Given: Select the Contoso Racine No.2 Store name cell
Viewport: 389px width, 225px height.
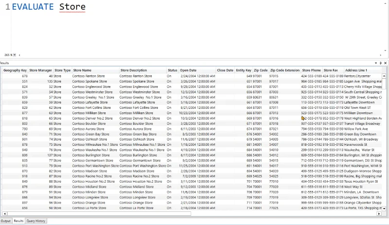Looking at the screenshot, I should coord(95,176).
